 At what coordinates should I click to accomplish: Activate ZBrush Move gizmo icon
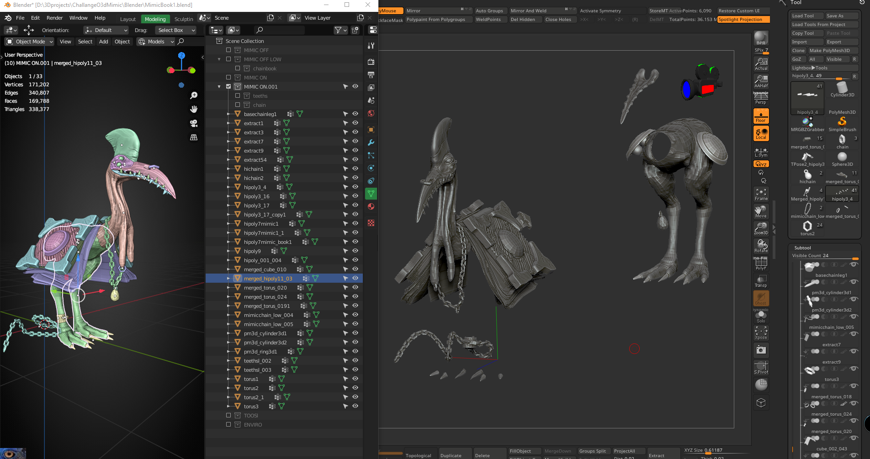point(761,211)
